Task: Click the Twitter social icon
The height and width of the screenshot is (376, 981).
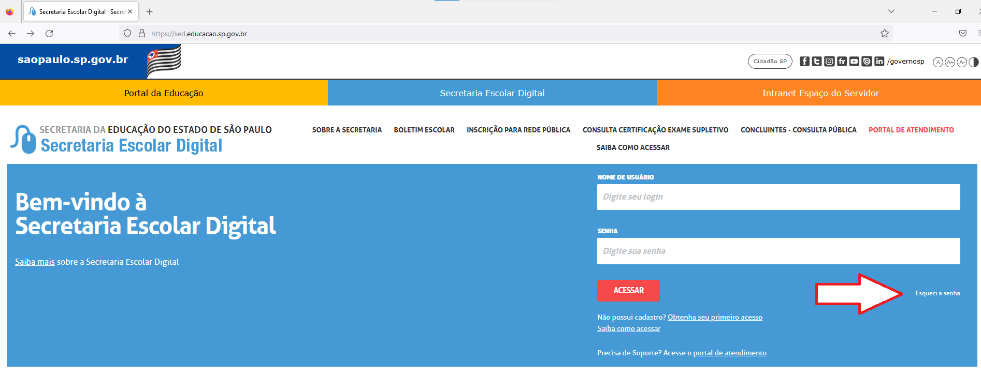Action: click(x=817, y=62)
